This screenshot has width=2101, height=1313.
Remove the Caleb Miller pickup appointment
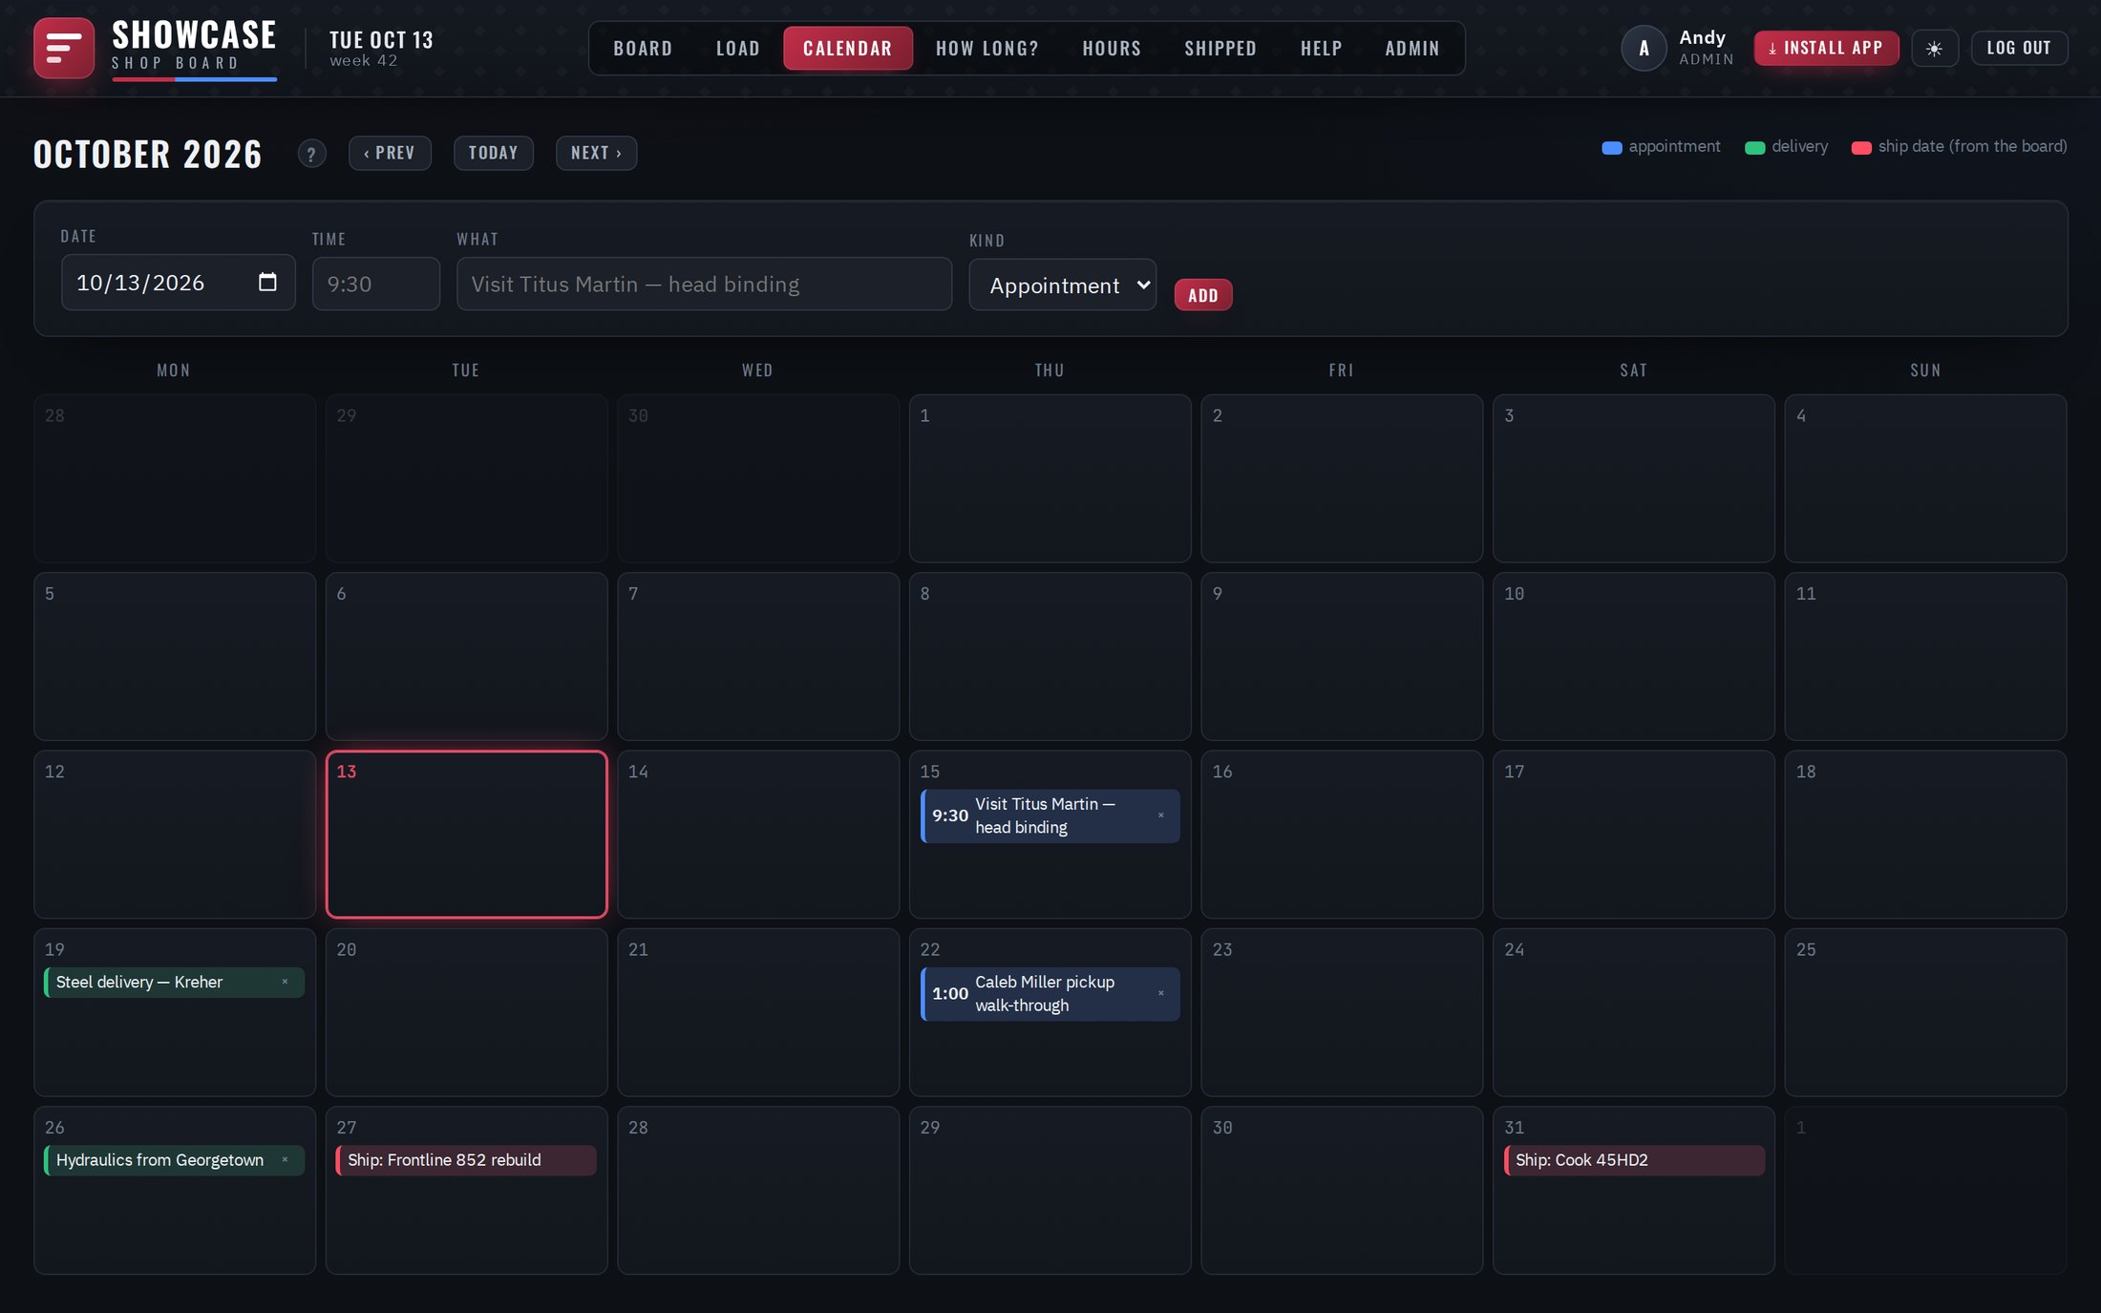click(x=1161, y=993)
